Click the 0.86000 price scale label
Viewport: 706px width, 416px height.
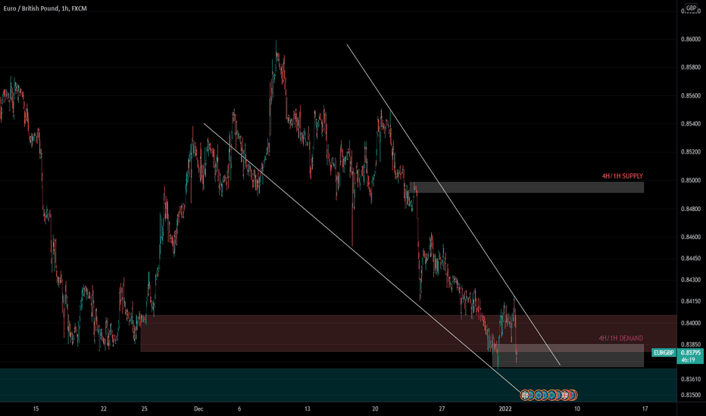coord(691,39)
